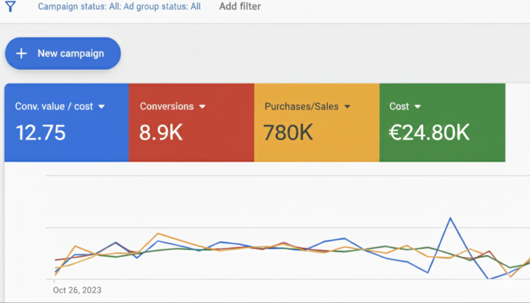Viewport: 530px width, 303px height.
Task: Expand the Purchases/Sales metric dropdown arrow
Action: 347,107
